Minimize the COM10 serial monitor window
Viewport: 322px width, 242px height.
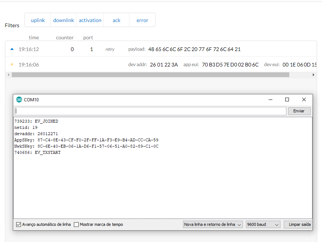pyautogui.click(x=271, y=100)
